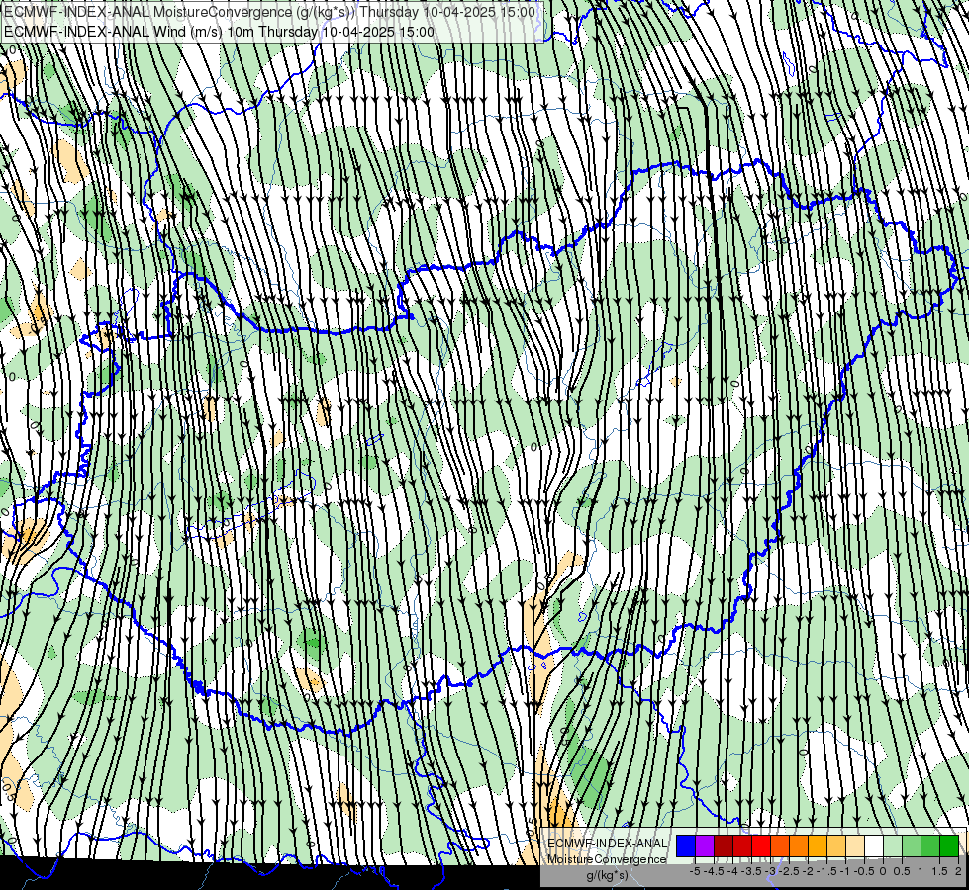Screen dimensions: 969x890
Task: Pick the light green swatch between 0.5 and 1
Action: pyautogui.click(x=911, y=845)
